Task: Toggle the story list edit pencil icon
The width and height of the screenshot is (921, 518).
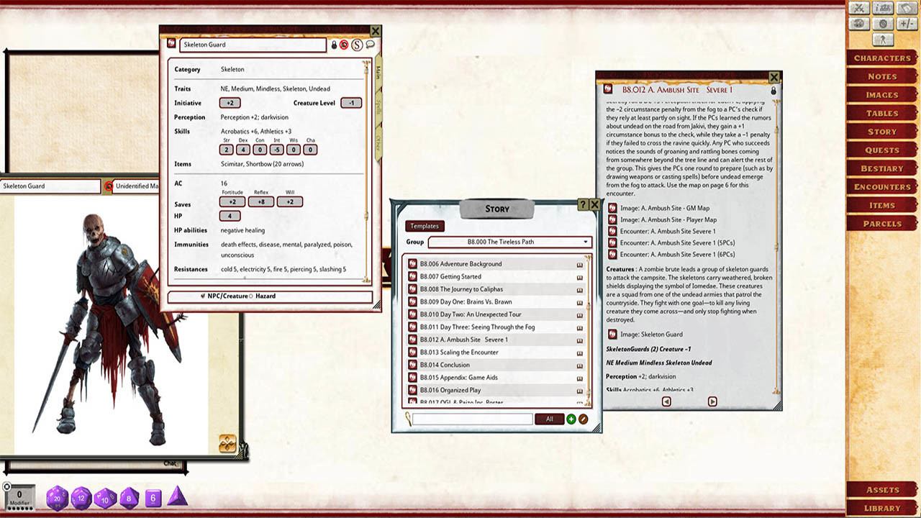Action: point(583,419)
